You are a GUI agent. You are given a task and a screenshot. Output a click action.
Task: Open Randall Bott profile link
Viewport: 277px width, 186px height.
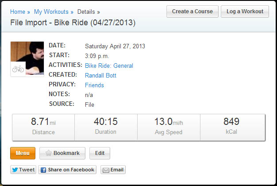100,75
